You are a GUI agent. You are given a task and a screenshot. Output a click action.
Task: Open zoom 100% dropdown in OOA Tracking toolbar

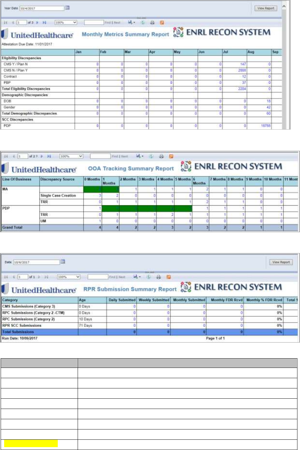coord(71,156)
